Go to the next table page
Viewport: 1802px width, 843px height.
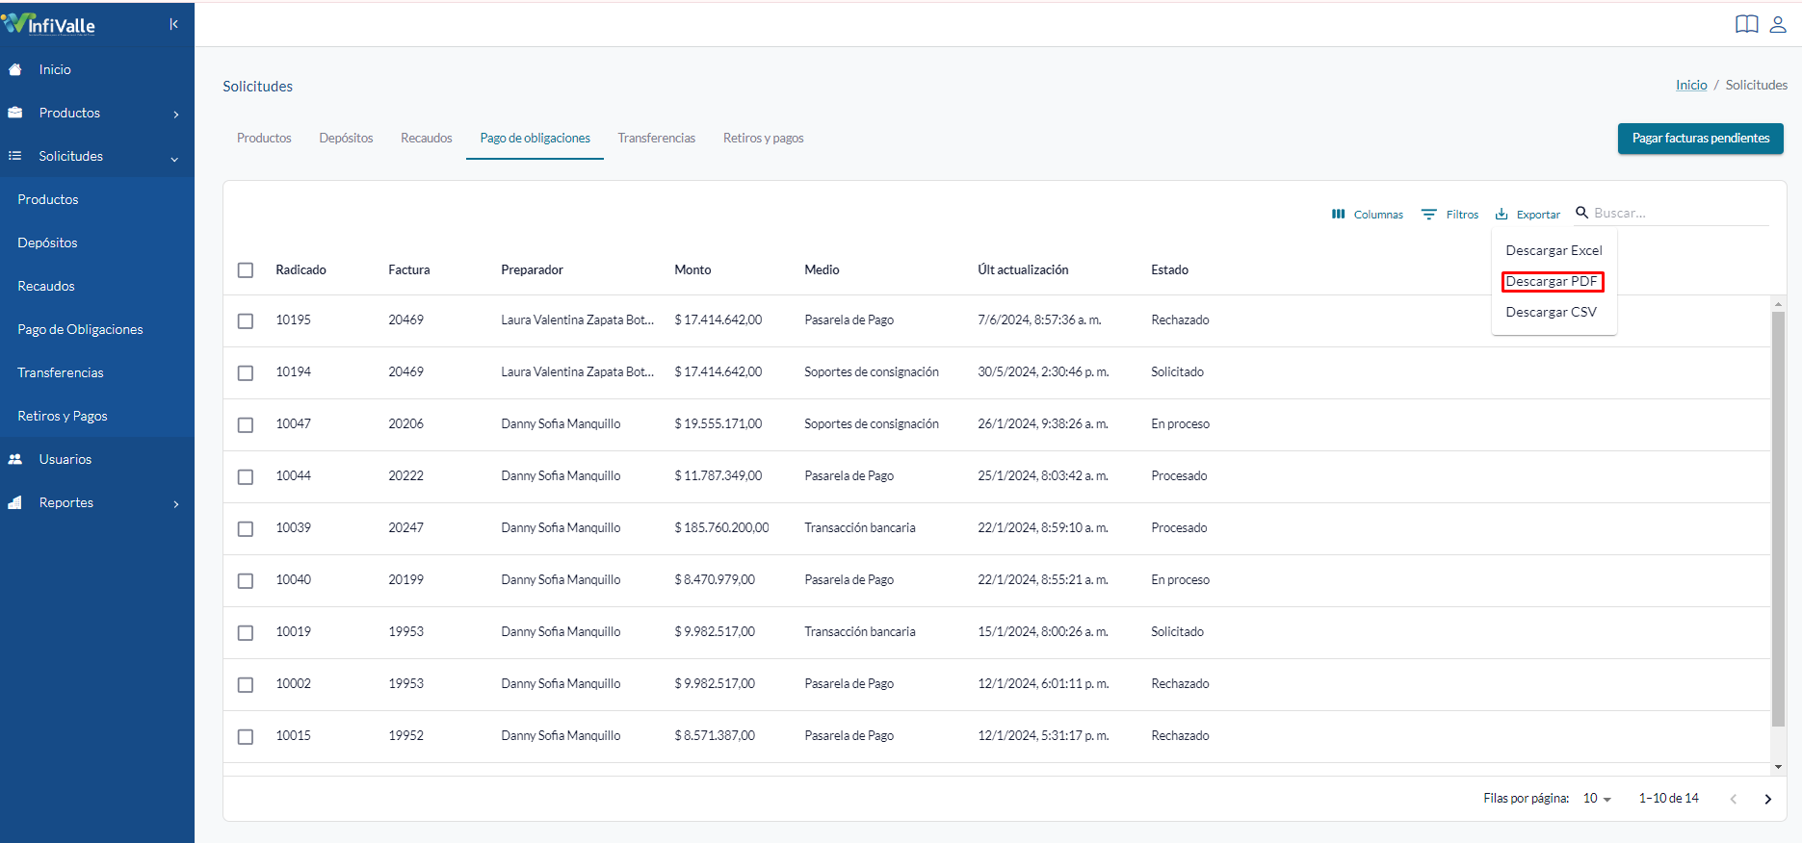click(1767, 799)
